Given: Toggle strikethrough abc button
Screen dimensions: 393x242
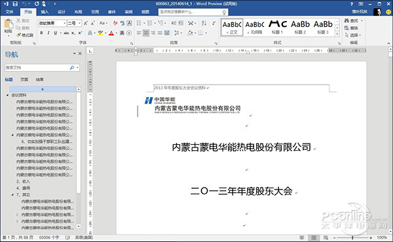Looking at the screenshot, I should [x=66, y=33].
